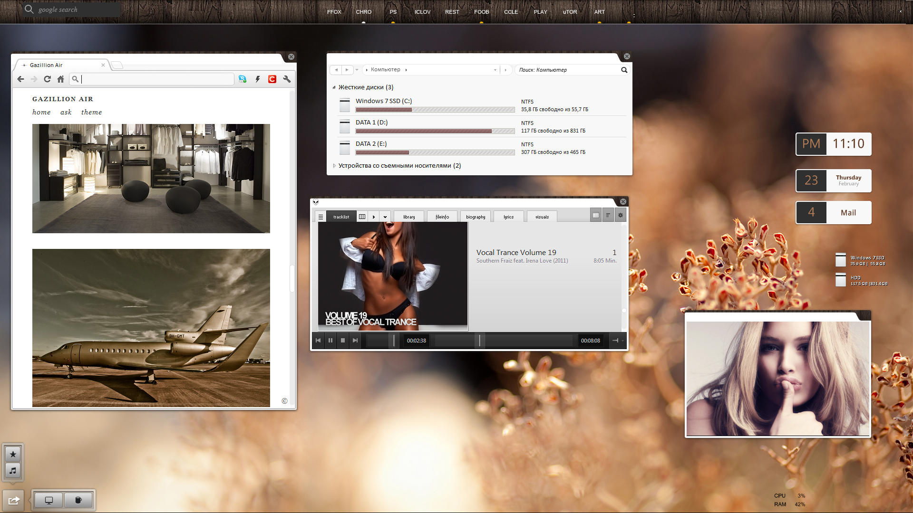Screen dimensions: 913x513
Task: Launch uTOR from the top launcher
Action: pos(570,12)
